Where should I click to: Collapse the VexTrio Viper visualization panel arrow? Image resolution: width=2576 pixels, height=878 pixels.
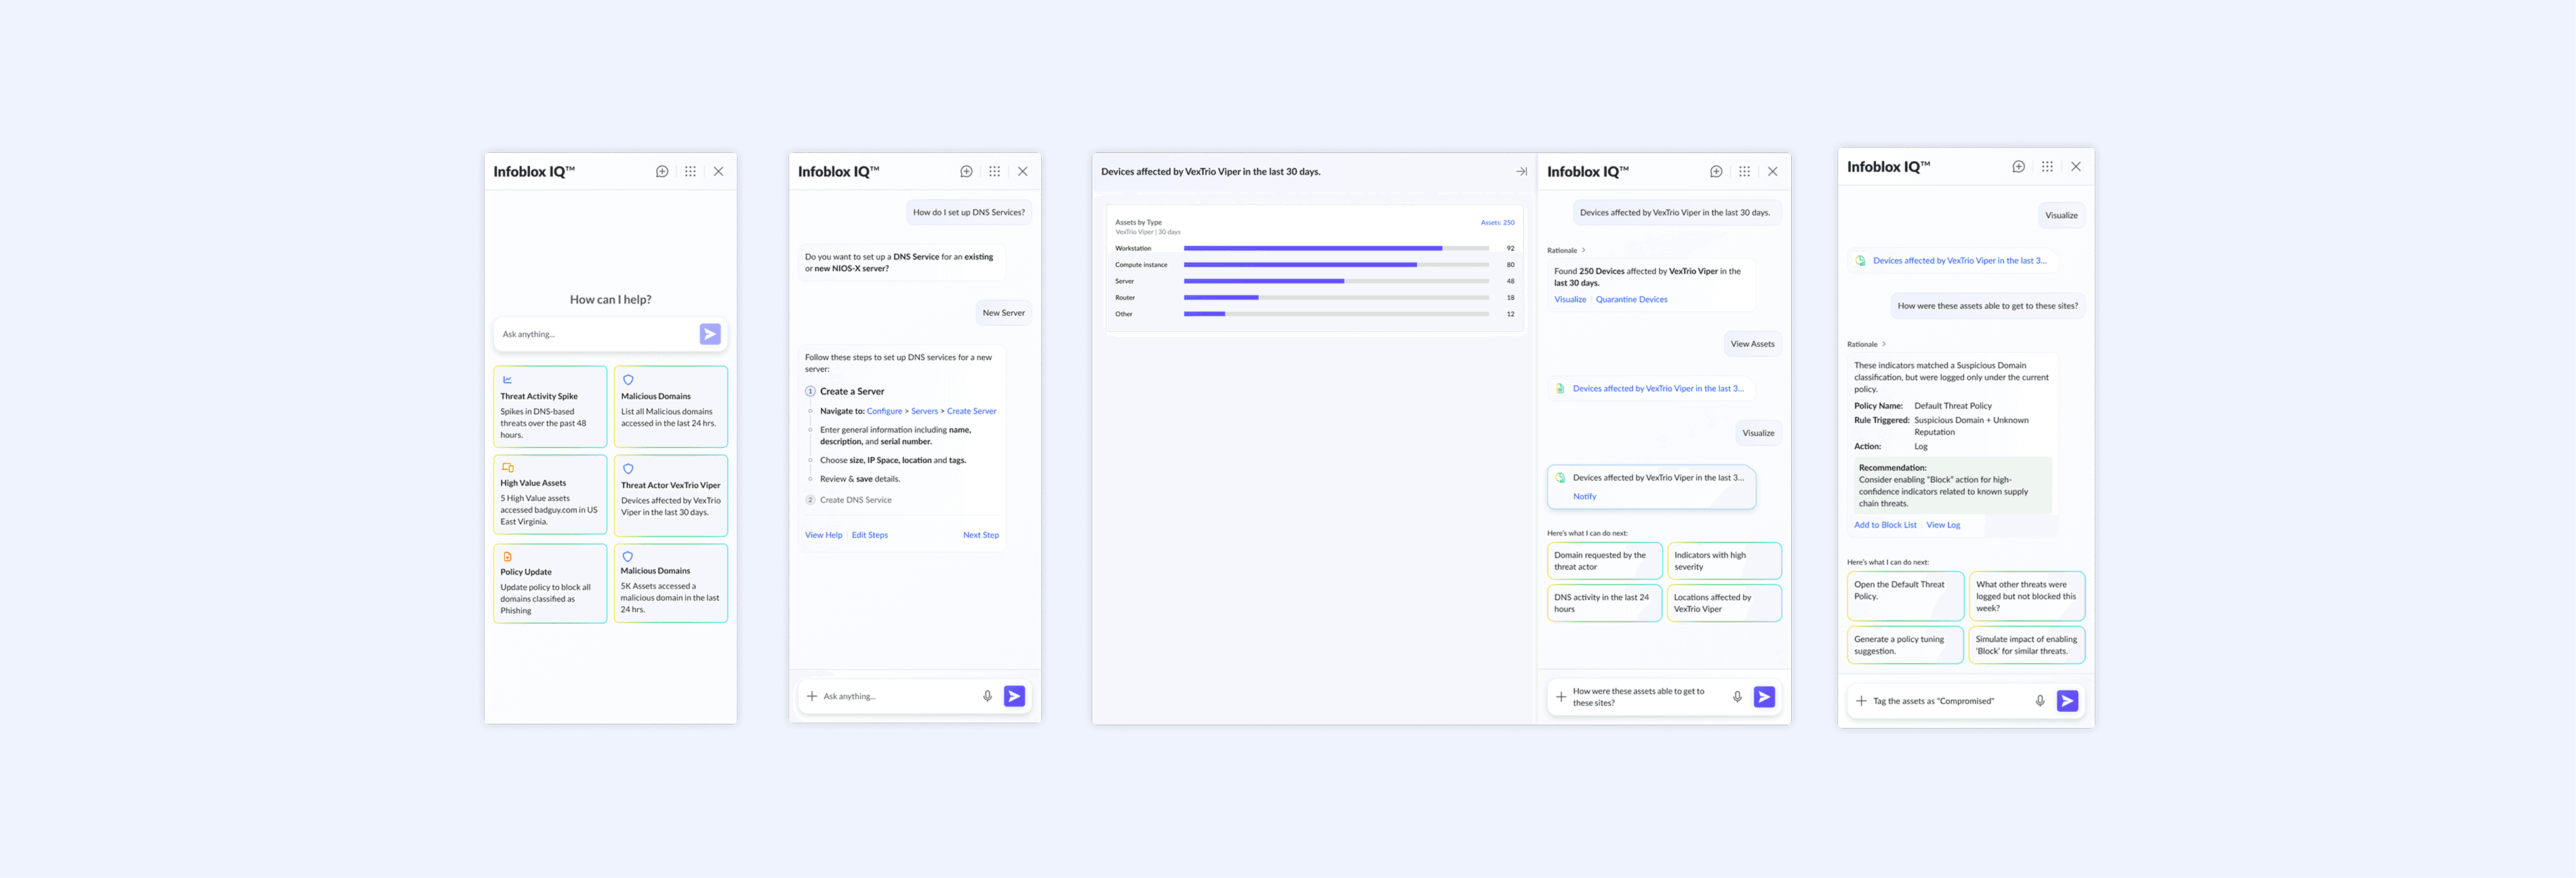pos(1521,172)
